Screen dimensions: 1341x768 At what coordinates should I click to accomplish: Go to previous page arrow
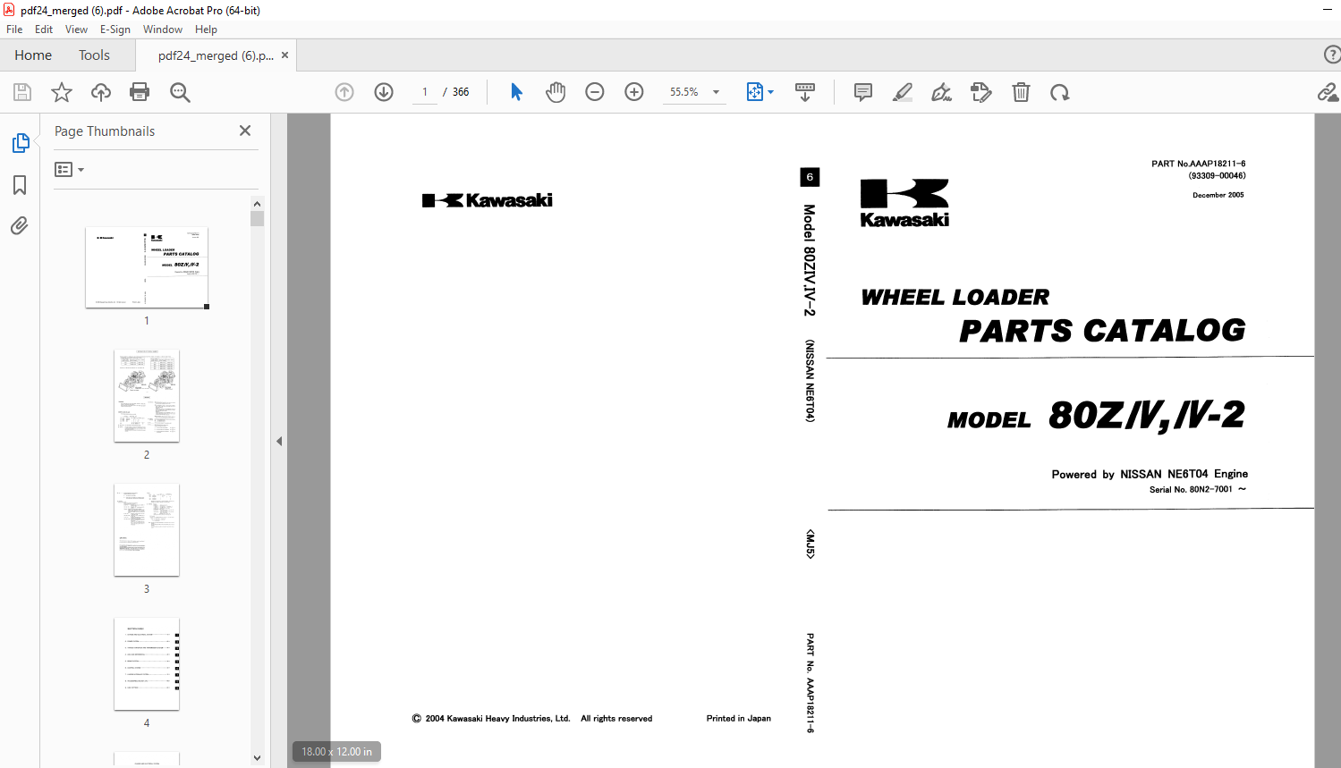(344, 92)
